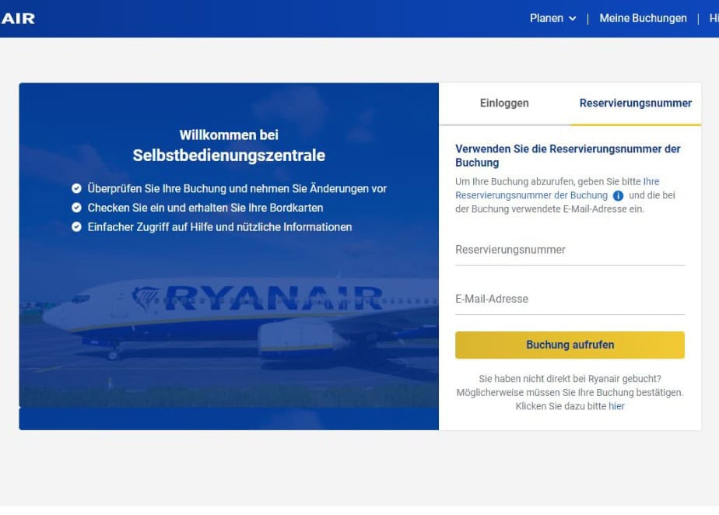Select the Reservierungsnummer tab

(636, 103)
